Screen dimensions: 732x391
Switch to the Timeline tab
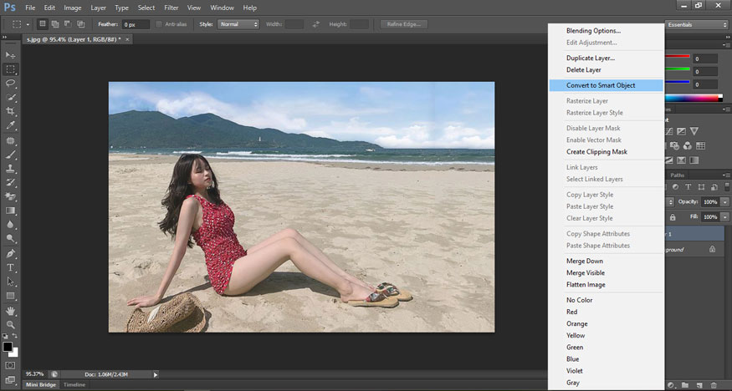[74, 384]
